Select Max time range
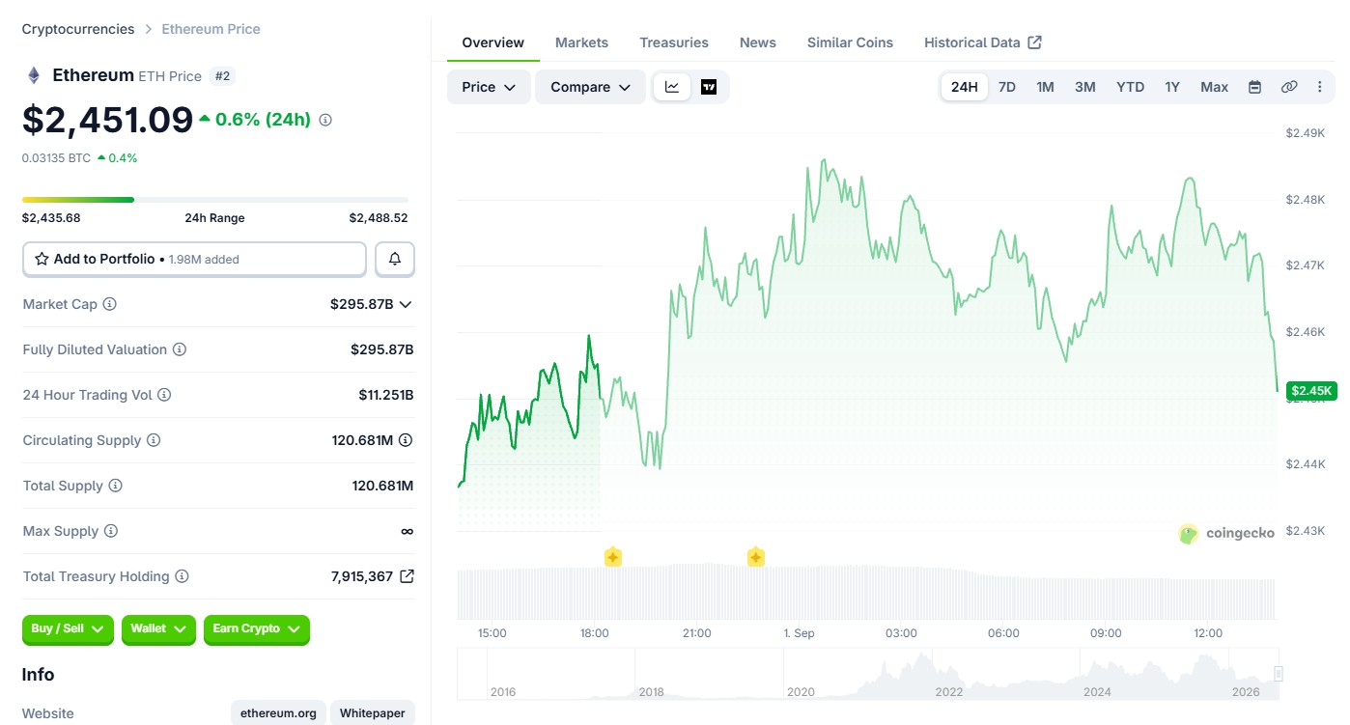Viewport: 1350px width, 725px height. pos(1215,87)
